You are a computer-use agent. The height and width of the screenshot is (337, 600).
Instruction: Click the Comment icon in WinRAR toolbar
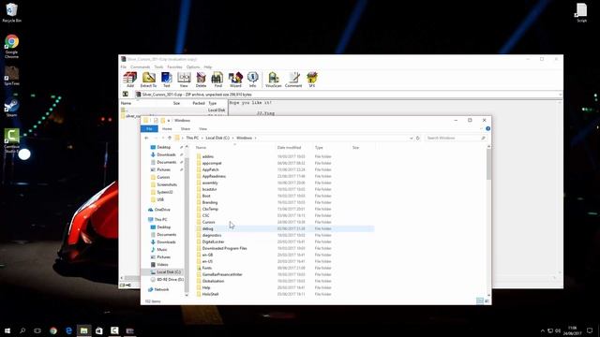tap(293, 80)
